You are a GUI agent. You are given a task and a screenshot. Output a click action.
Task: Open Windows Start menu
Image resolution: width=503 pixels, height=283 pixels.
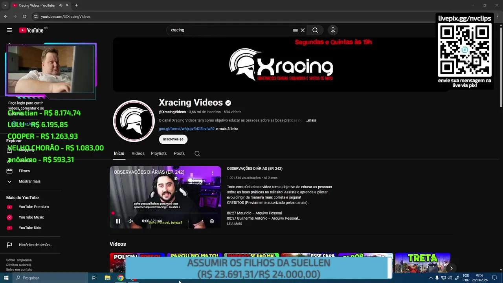pos(6,278)
